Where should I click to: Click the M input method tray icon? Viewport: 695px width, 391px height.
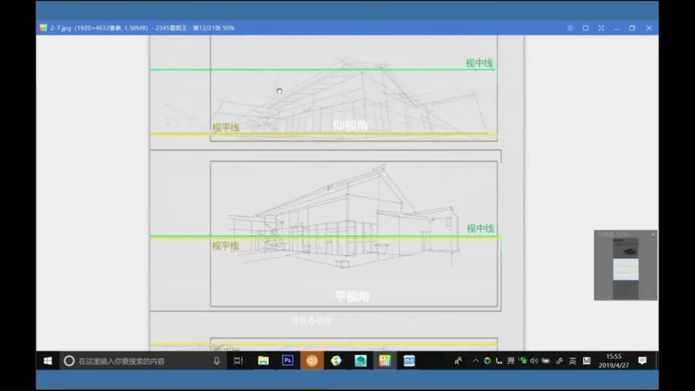pyautogui.click(x=586, y=361)
